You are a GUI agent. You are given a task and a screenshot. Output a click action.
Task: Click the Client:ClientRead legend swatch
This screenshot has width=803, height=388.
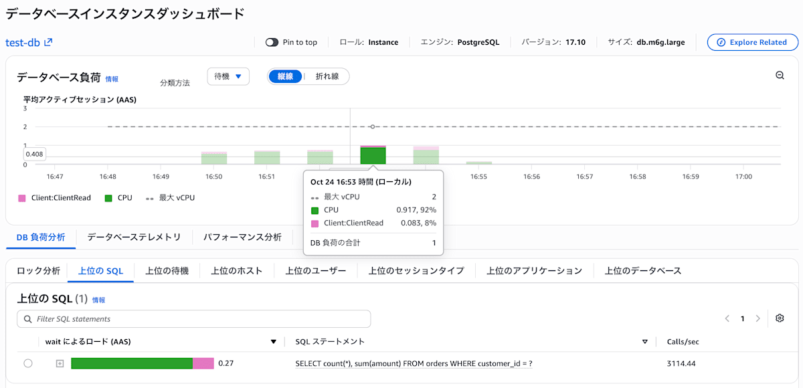coord(21,198)
